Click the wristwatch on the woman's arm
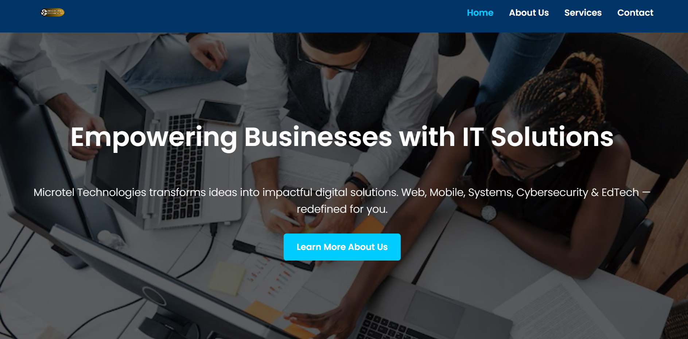This screenshot has height=339, width=688. [489, 213]
